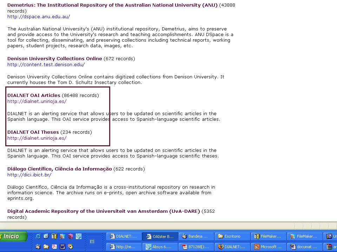The image size is (337, 252).
Task: Click the (86488 records) count text
Action: coord(80,95)
